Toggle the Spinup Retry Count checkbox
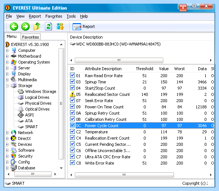 point(72,113)
